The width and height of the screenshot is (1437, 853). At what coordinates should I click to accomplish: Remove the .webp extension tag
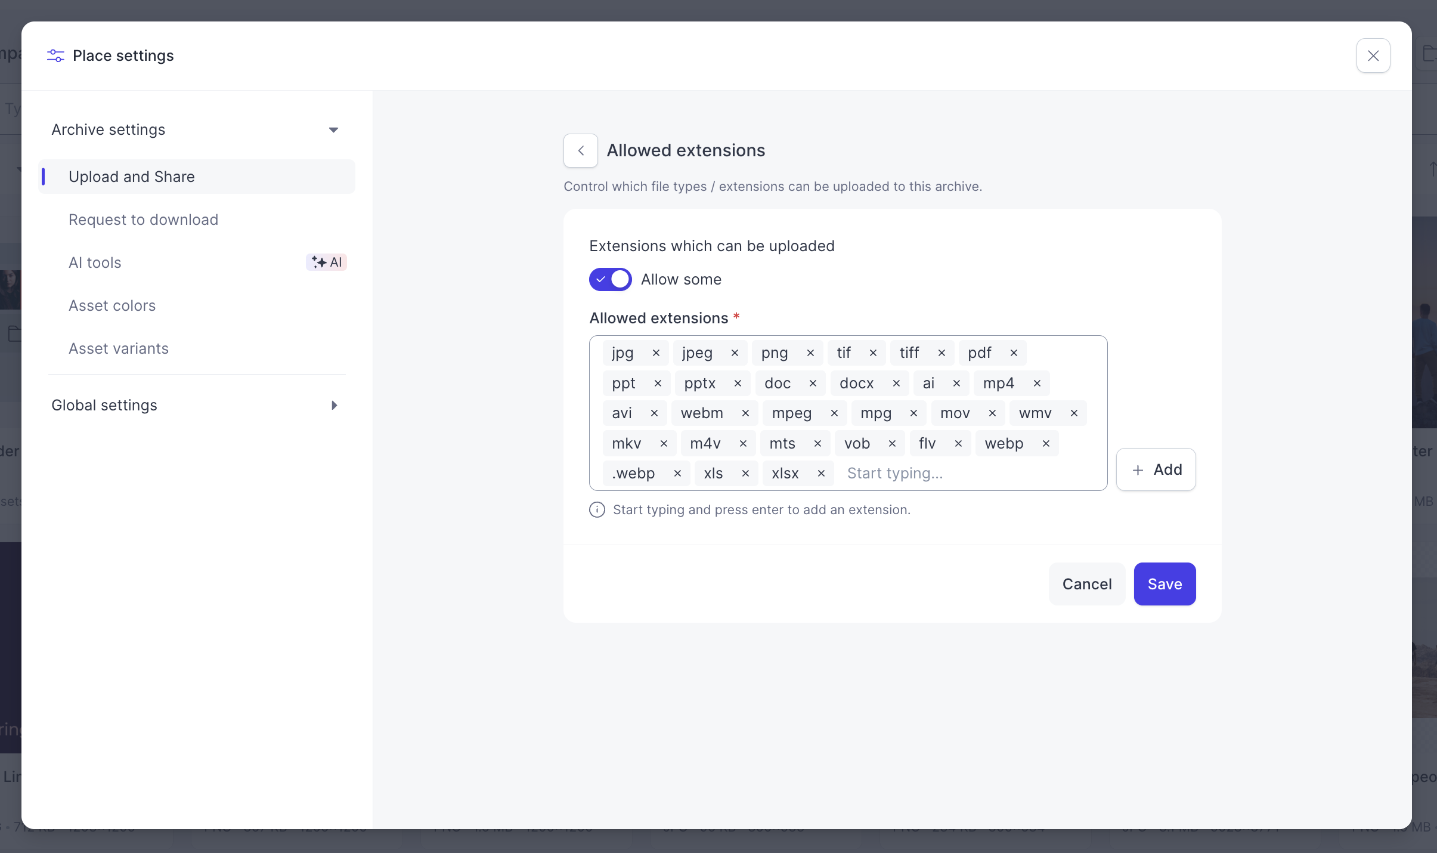click(677, 474)
